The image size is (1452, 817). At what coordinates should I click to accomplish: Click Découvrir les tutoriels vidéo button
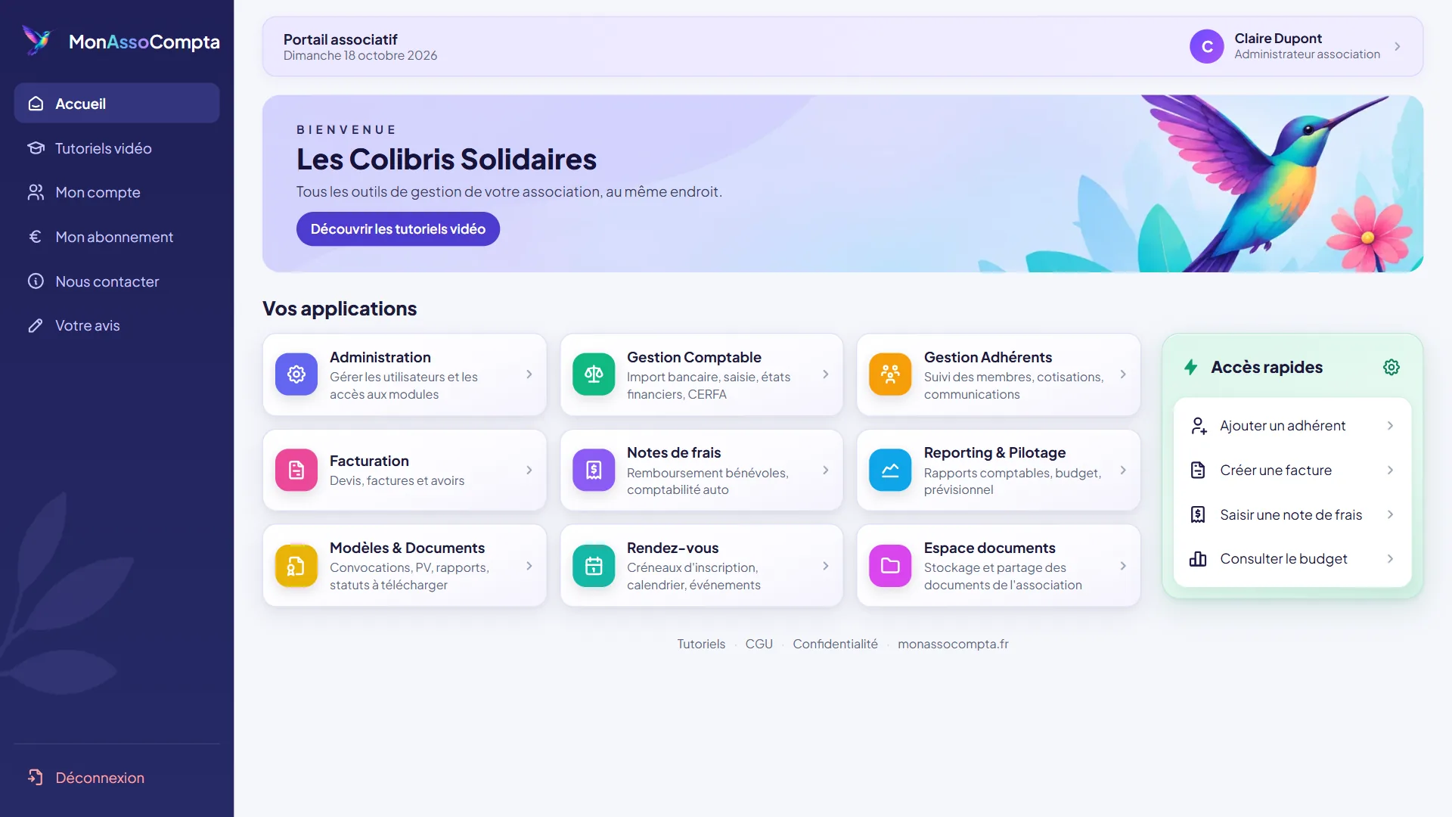[398, 229]
